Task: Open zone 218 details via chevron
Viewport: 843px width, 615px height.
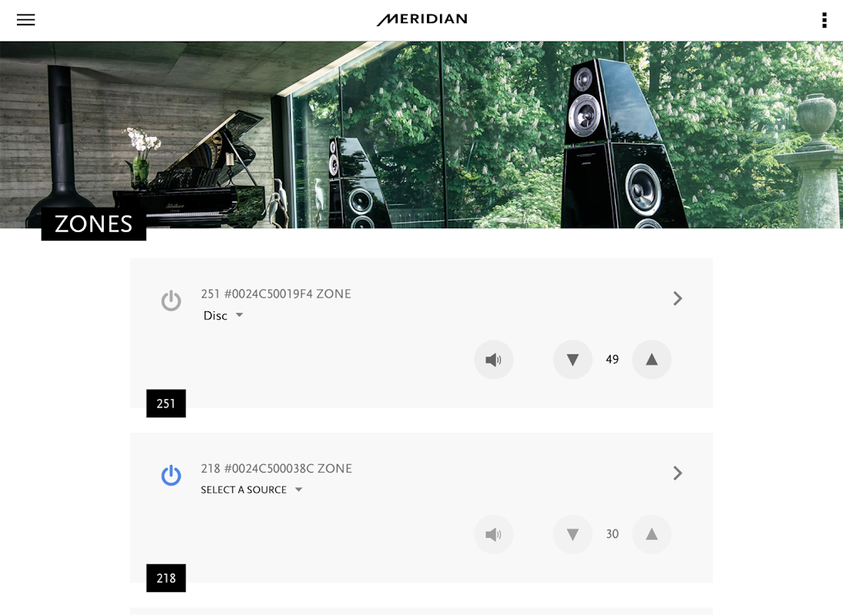Action: point(678,474)
